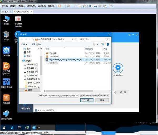
Task: Select $RECYCLE.BIN folder in tree
Action: pos(32,83)
